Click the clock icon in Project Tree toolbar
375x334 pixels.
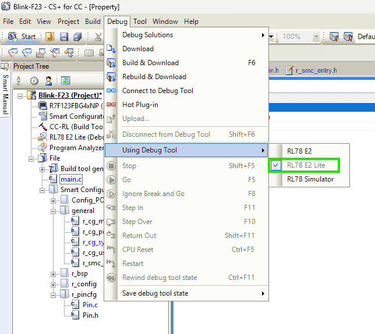click(34, 80)
